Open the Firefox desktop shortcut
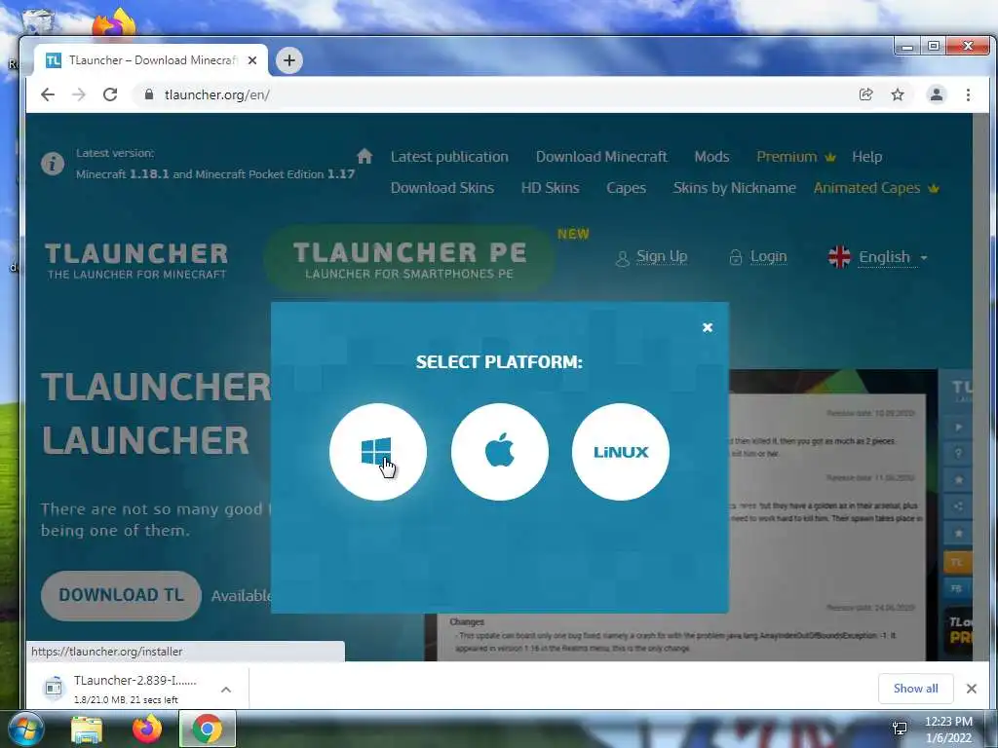 pyautogui.click(x=115, y=22)
